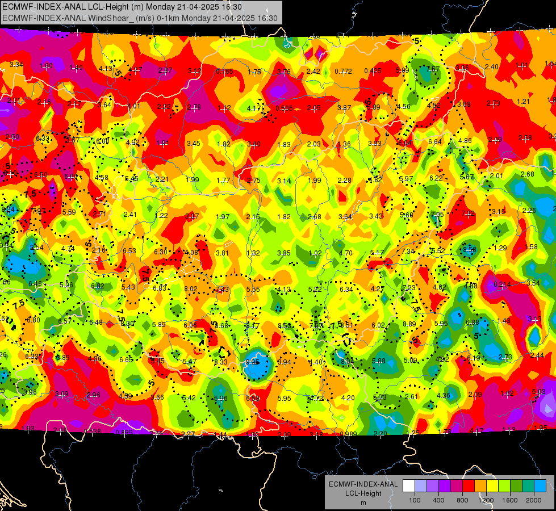Click the wind shear value 3.85
This screenshot has height=511, width=556.
point(283,253)
